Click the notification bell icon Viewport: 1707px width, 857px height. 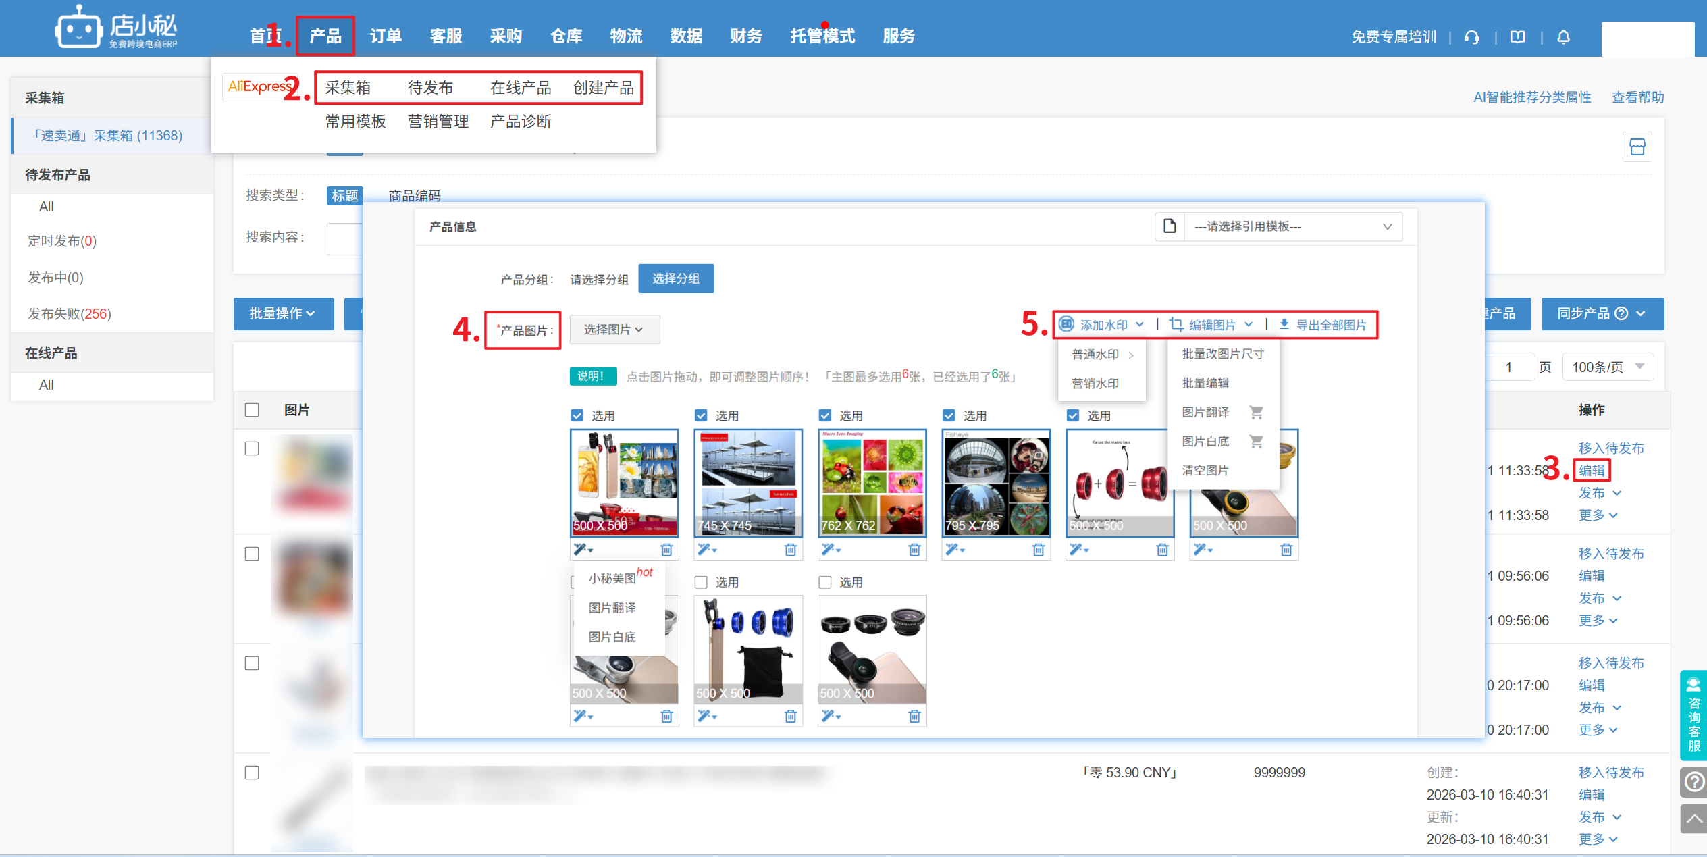(1563, 37)
